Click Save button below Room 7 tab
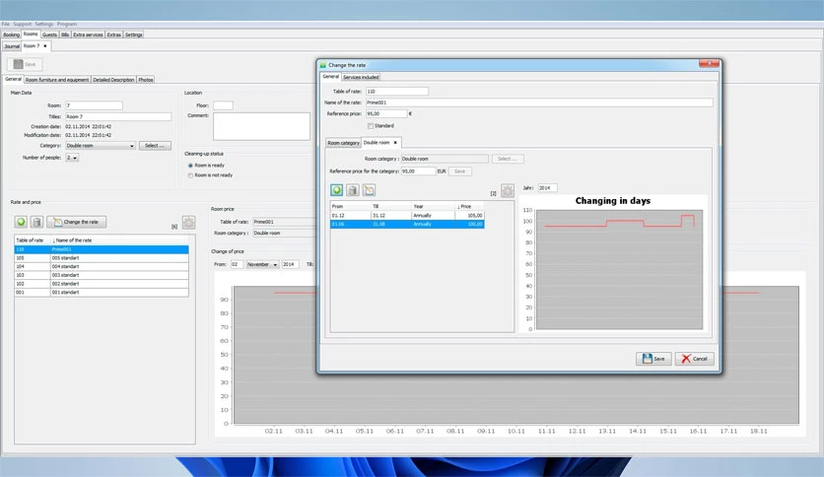Screen dimensions: 824x477 coord(25,64)
